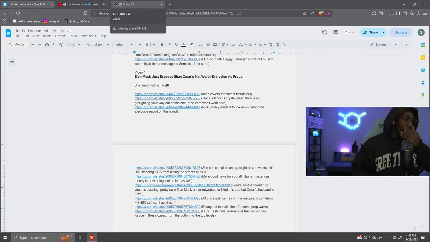The image size is (430, 242).
Task: Show all comments via the header comment icon
Action: pyautogui.click(x=336, y=32)
